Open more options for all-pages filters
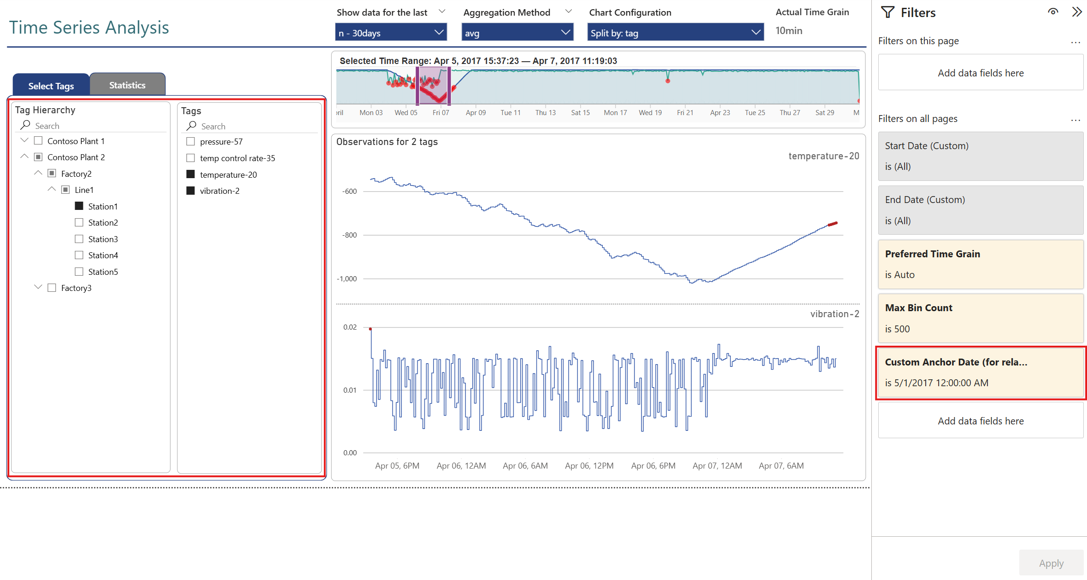Screen dimensions: 1087x580 (x=1075, y=120)
